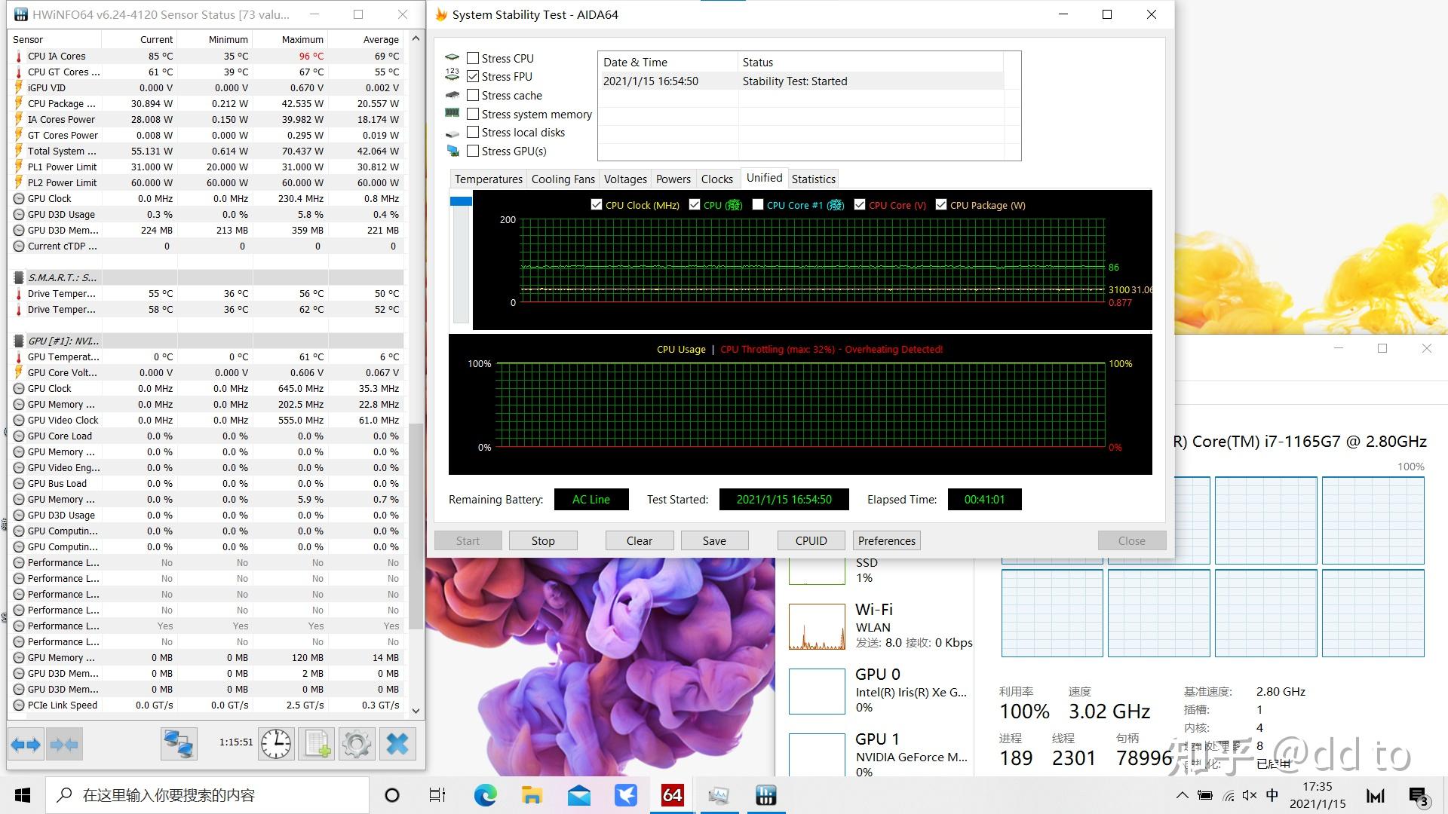The height and width of the screenshot is (814, 1448).
Task: Open File Explorer from taskbar
Action: click(532, 795)
